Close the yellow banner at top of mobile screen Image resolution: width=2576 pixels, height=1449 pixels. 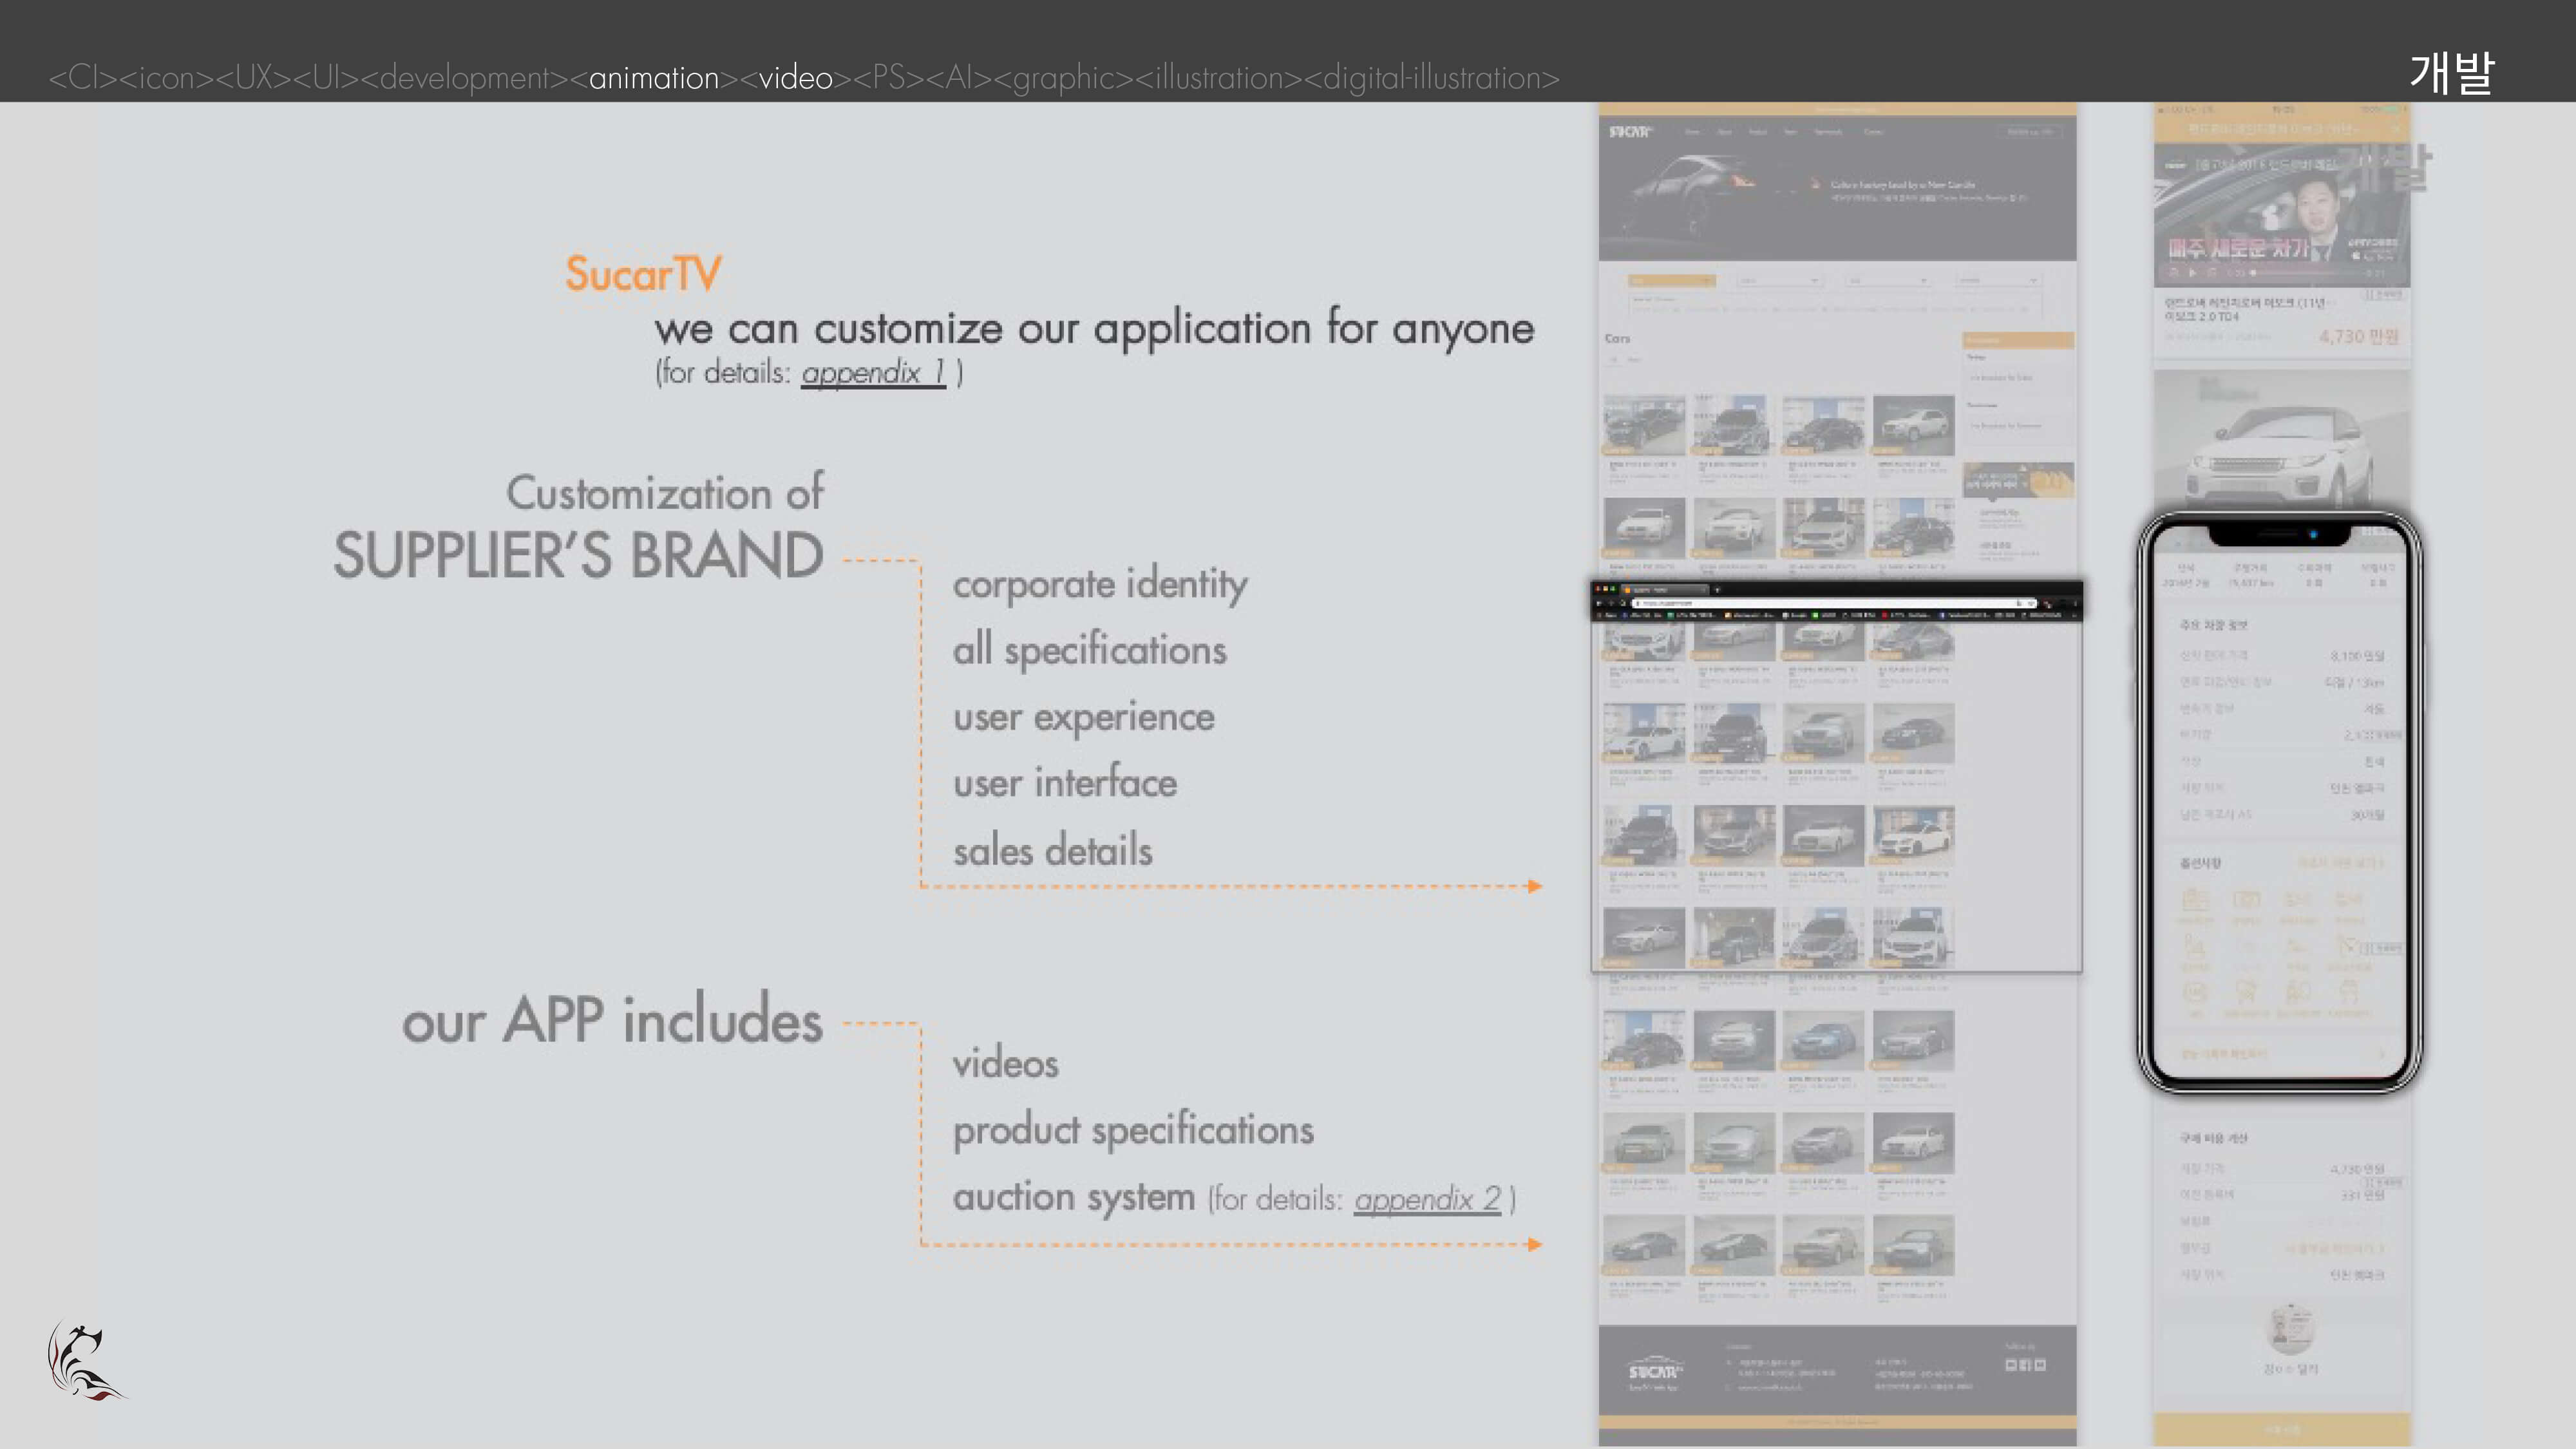(x=2396, y=129)
